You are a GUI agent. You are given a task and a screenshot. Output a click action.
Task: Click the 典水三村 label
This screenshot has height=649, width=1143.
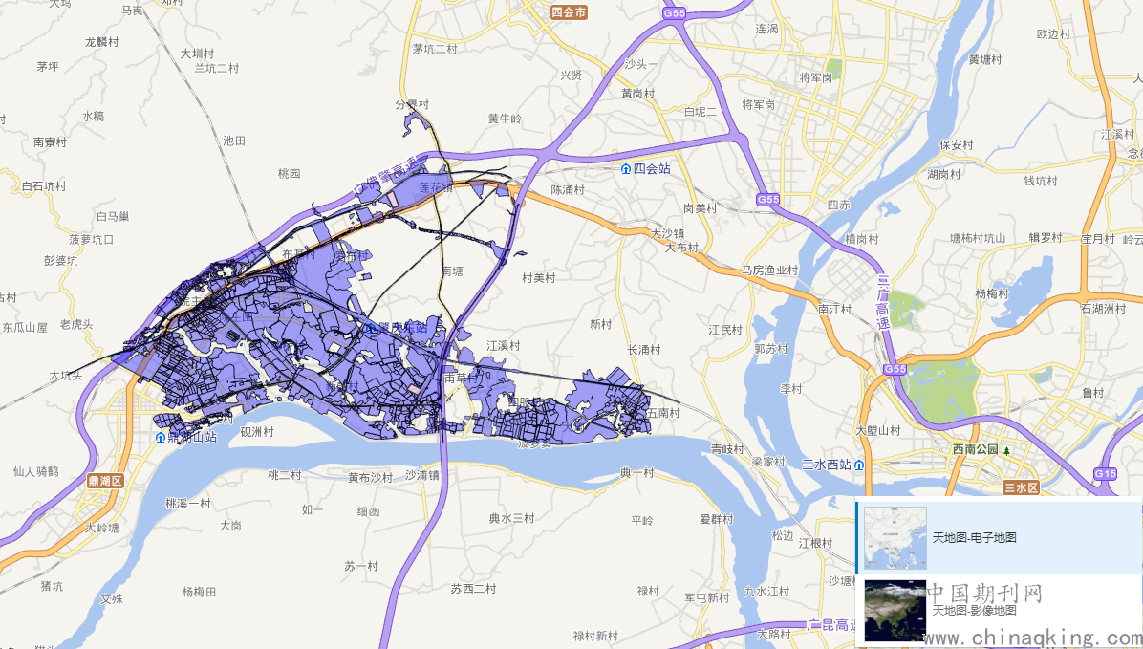click(511, 518)
